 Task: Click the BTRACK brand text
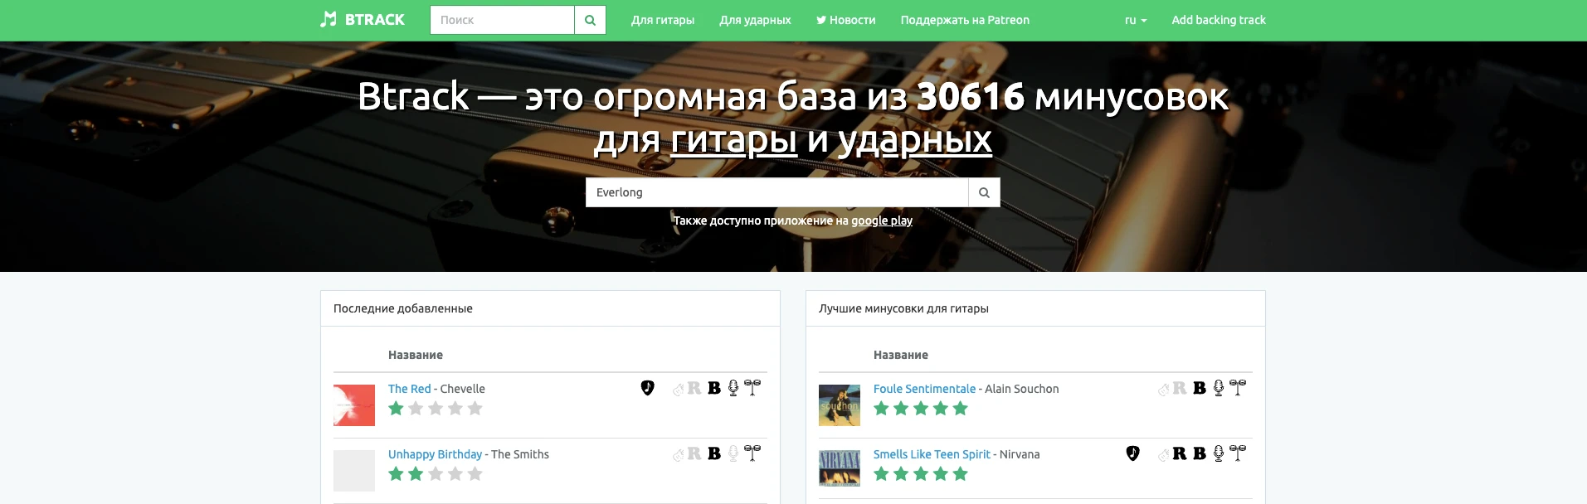click(x=375, y=20)
